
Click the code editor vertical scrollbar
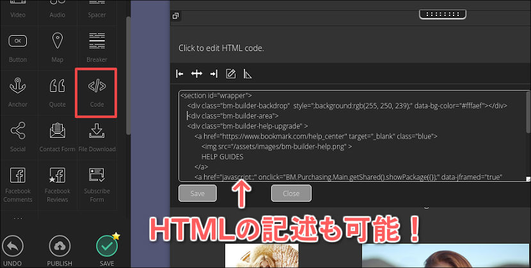pyautogui.click(x=529, y=113)
